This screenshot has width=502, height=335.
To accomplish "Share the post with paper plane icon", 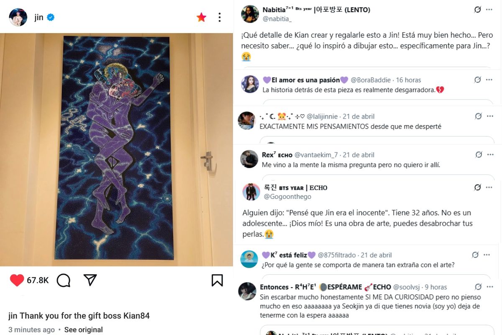I will tap(90, 280).
